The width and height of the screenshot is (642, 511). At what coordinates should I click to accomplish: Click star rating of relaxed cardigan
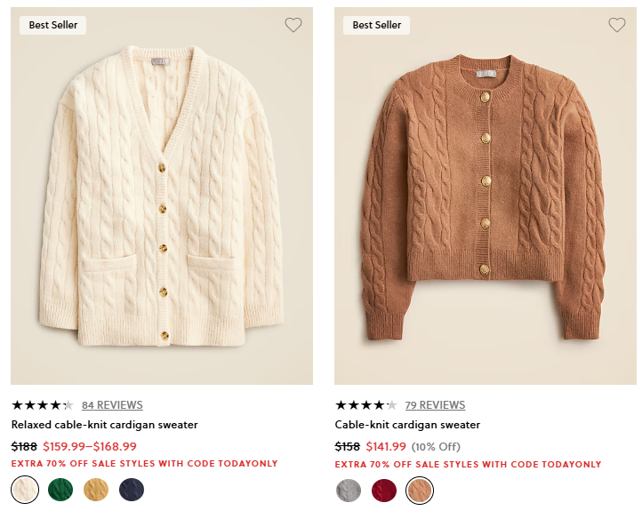click(x=42, y=405)
